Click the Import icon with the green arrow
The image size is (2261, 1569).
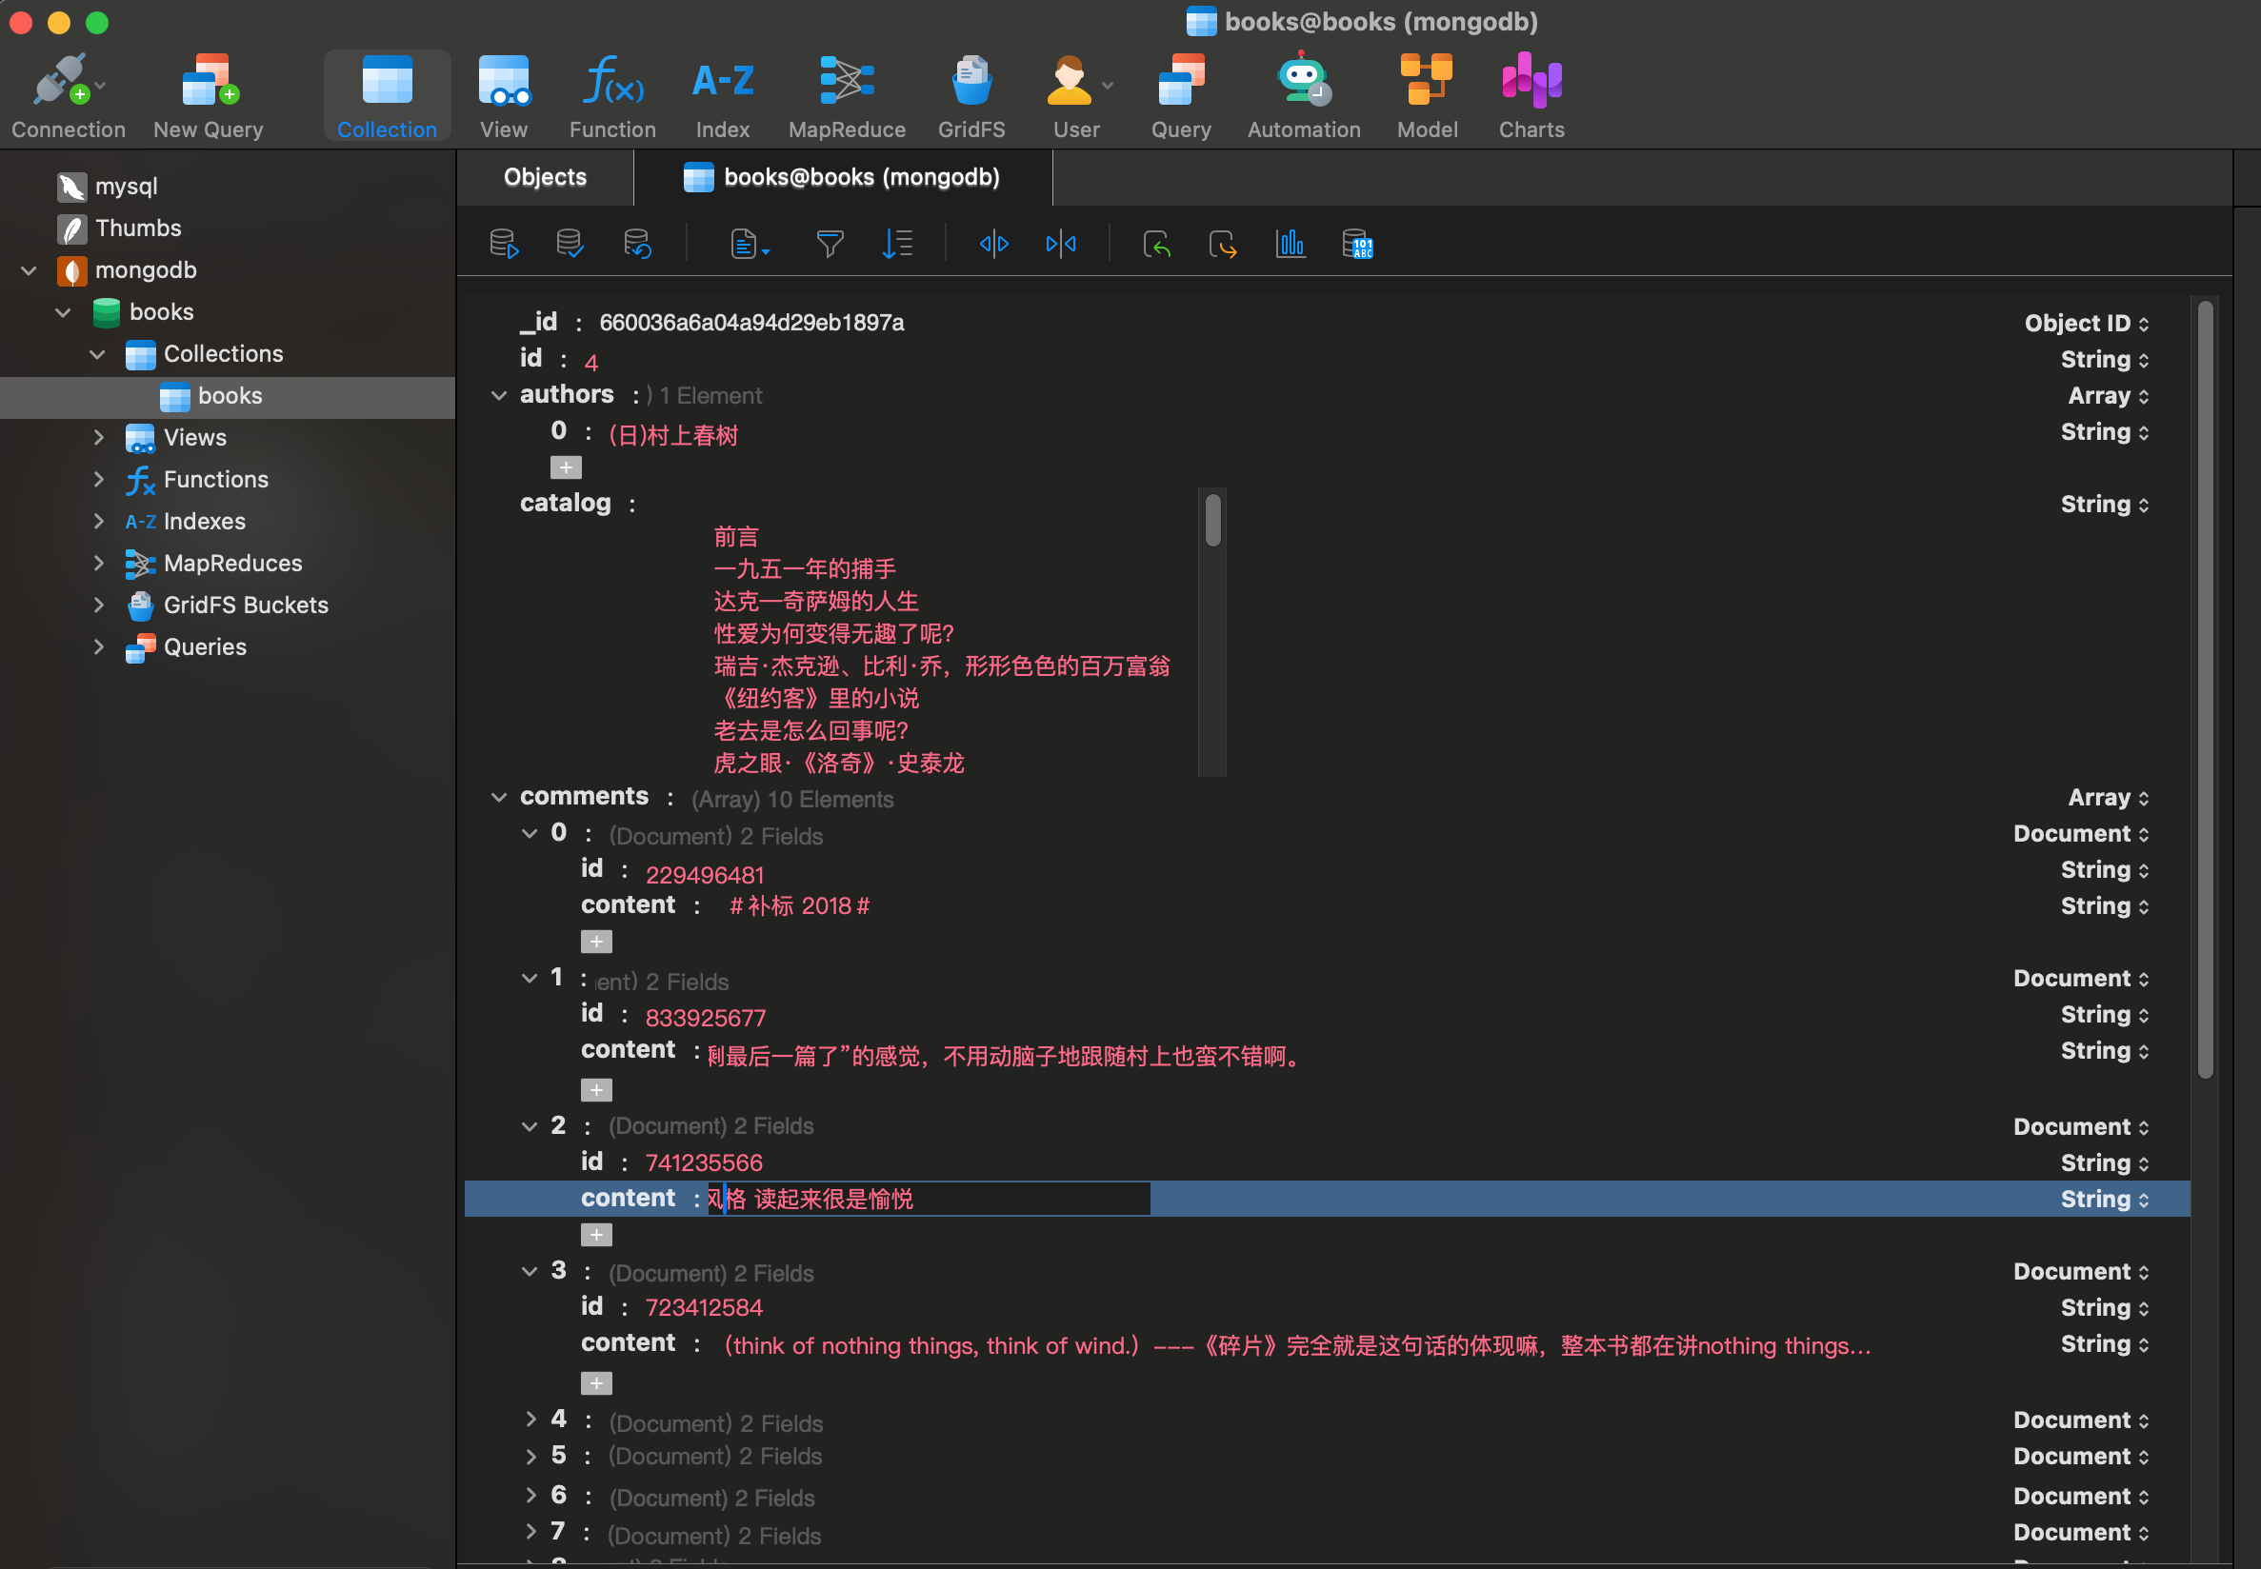coord(1156,244)
